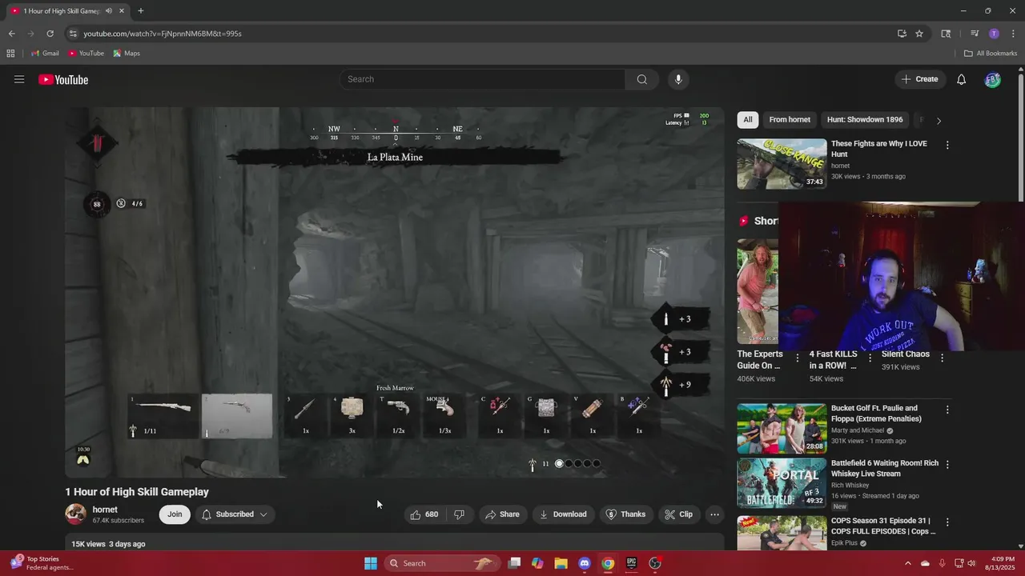This screenshot has width=1025, height=576.
Task: Open menu for Bucket Golf video
Action: click(947, 410)
